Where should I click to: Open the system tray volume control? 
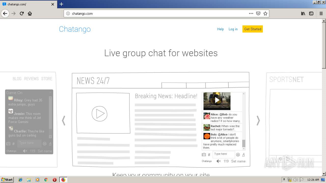296,180
